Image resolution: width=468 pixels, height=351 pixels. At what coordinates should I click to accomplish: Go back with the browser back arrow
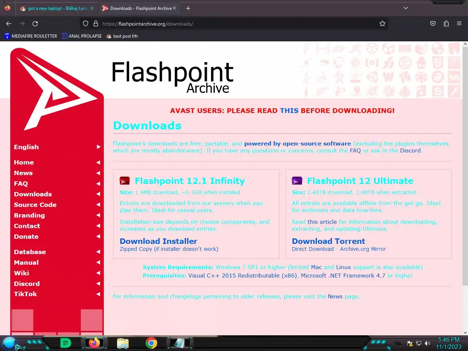click(9, 24)
